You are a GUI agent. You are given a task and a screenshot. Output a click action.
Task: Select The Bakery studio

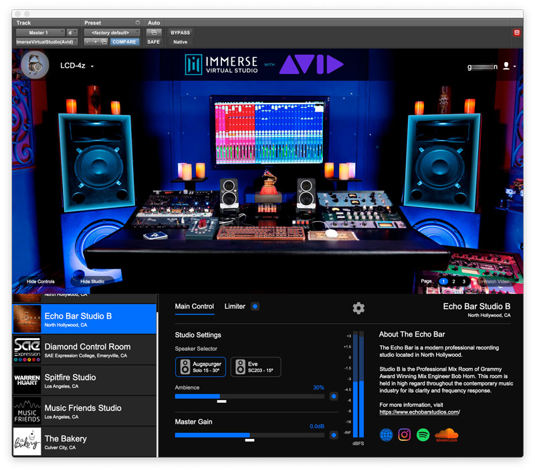click(x=84, y=442)
